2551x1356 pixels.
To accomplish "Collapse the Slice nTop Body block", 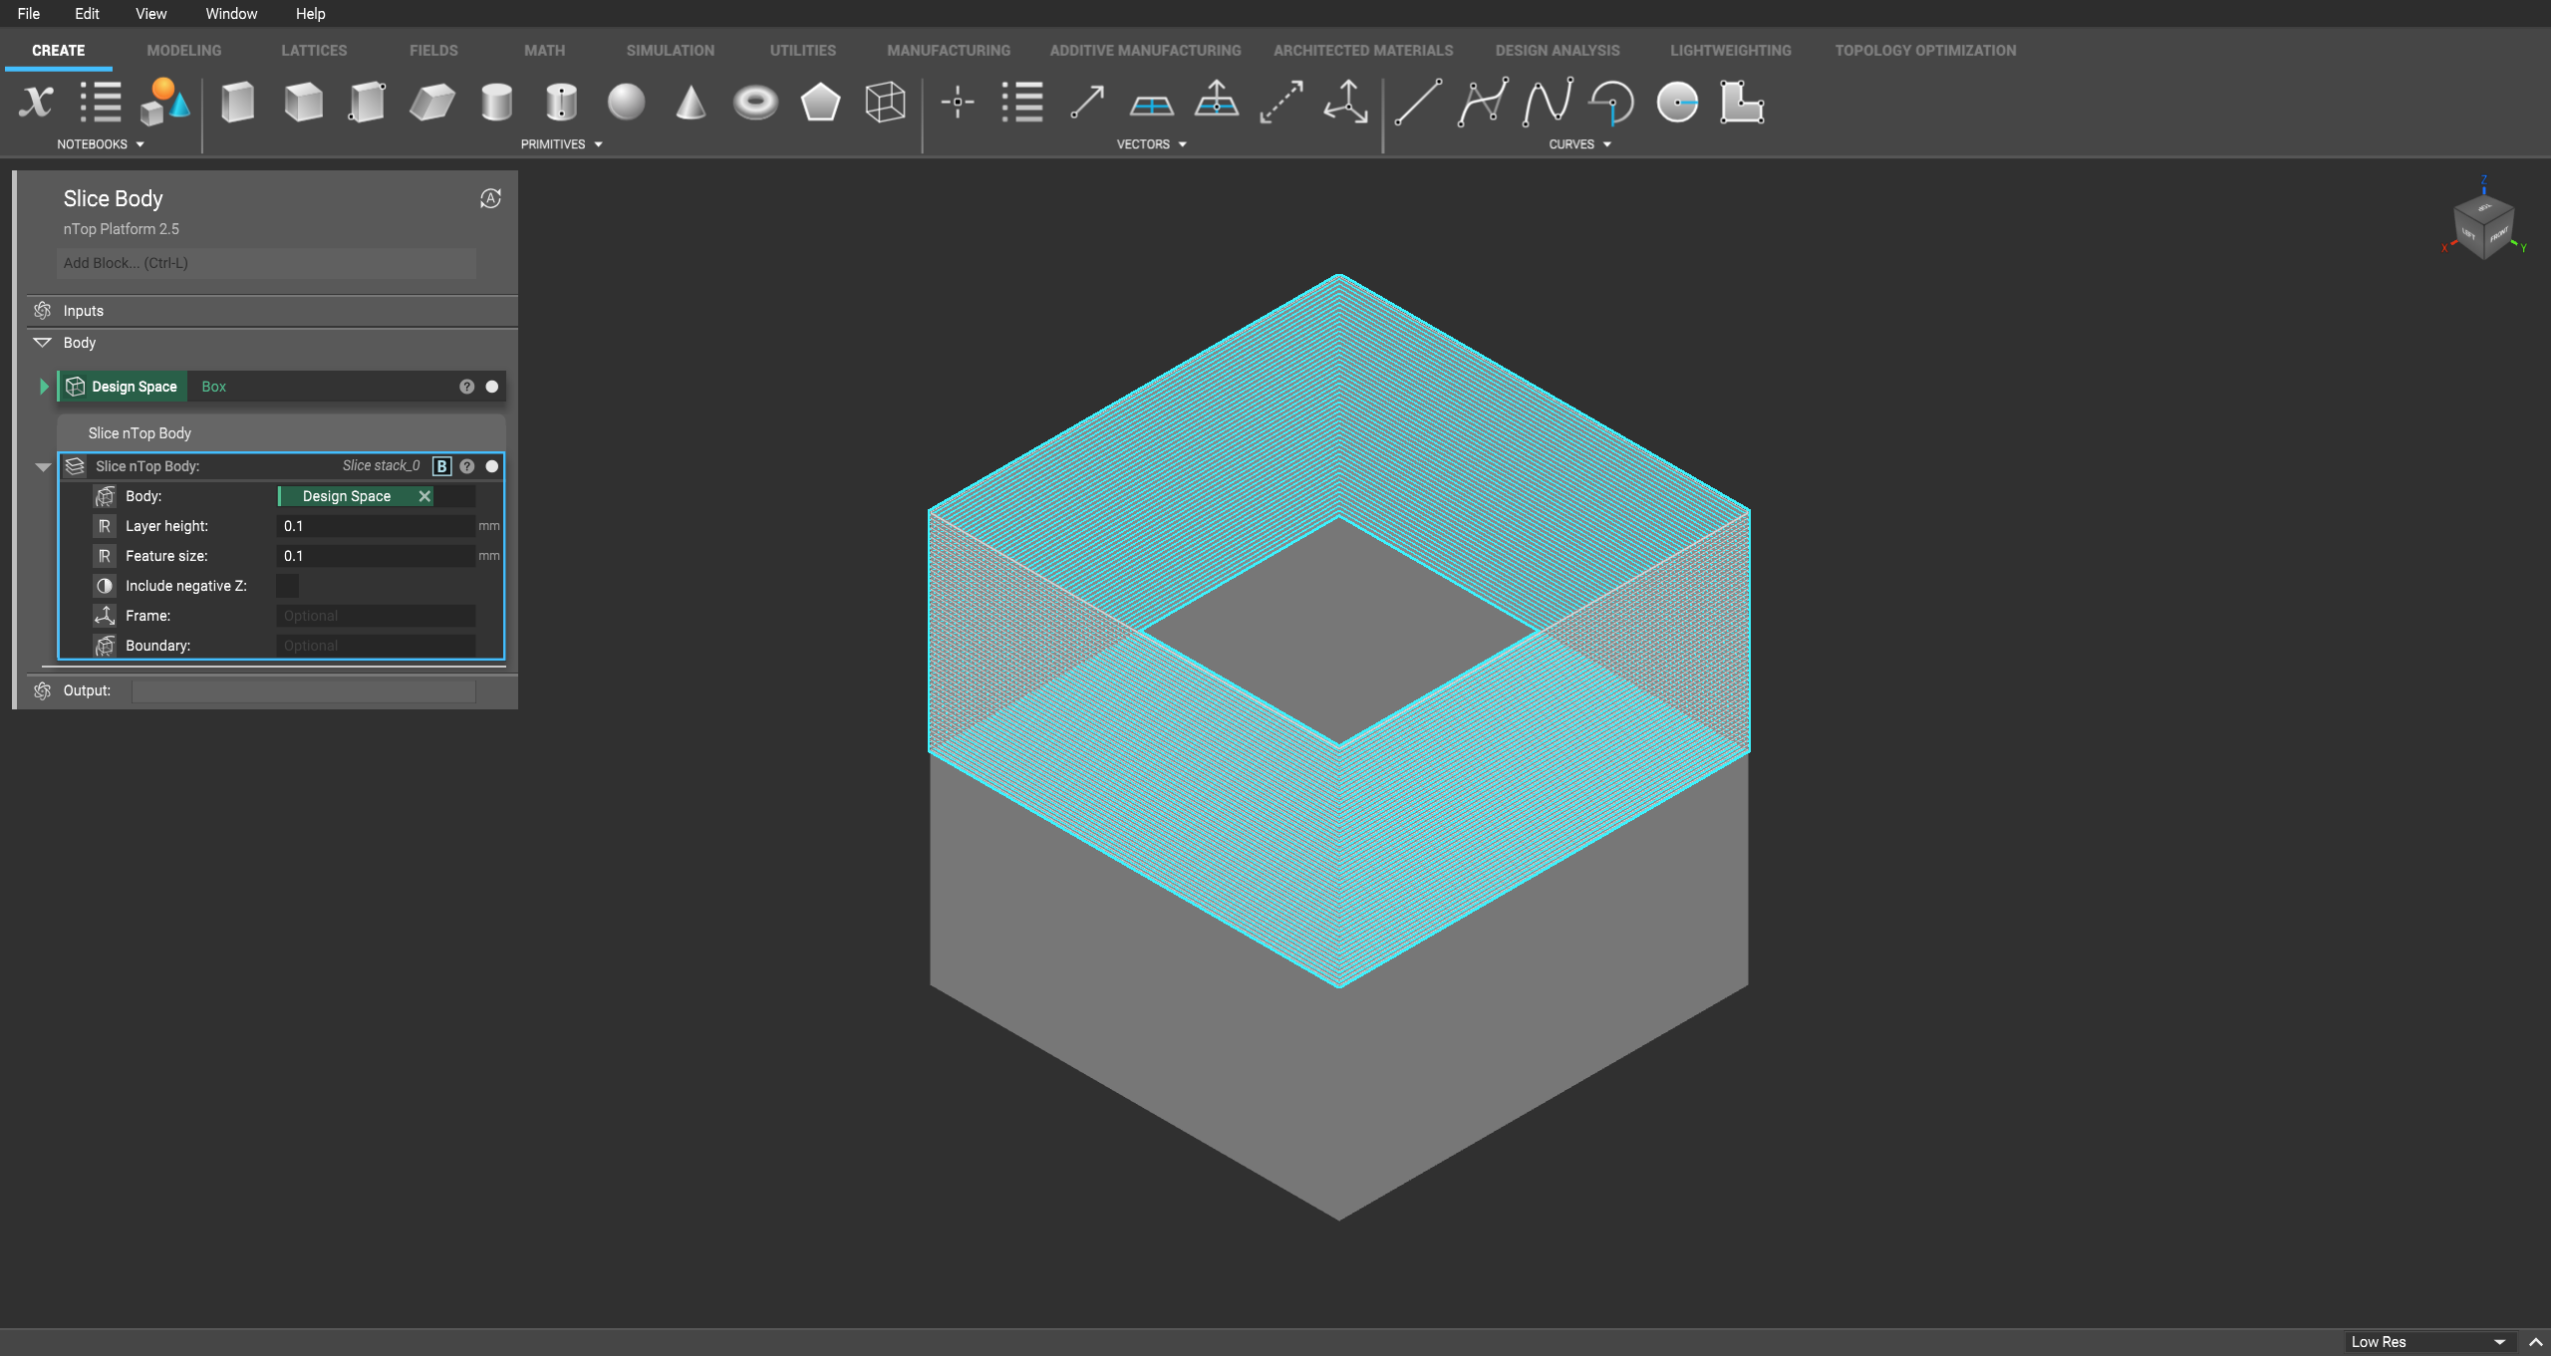I will [43, 466].
